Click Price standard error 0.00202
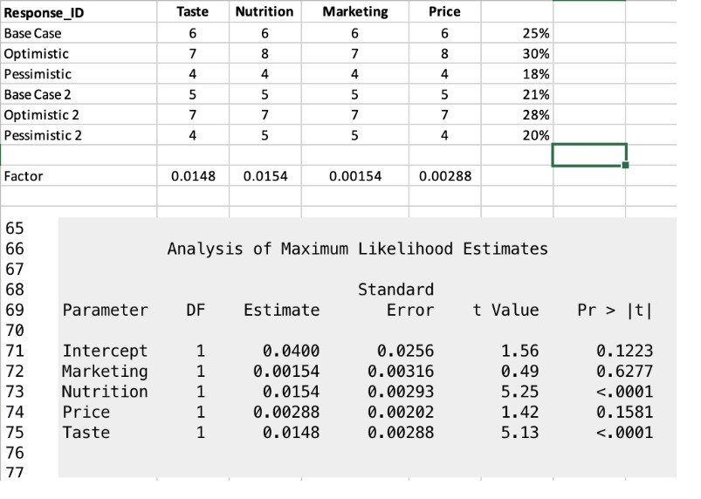Viewport: 701px width, 499px height. click(401, 412)
